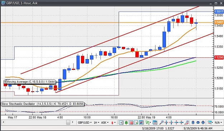Open the N/A dropdown in toolbar
This screenshot has height=131, width=224.
point(218,122)
